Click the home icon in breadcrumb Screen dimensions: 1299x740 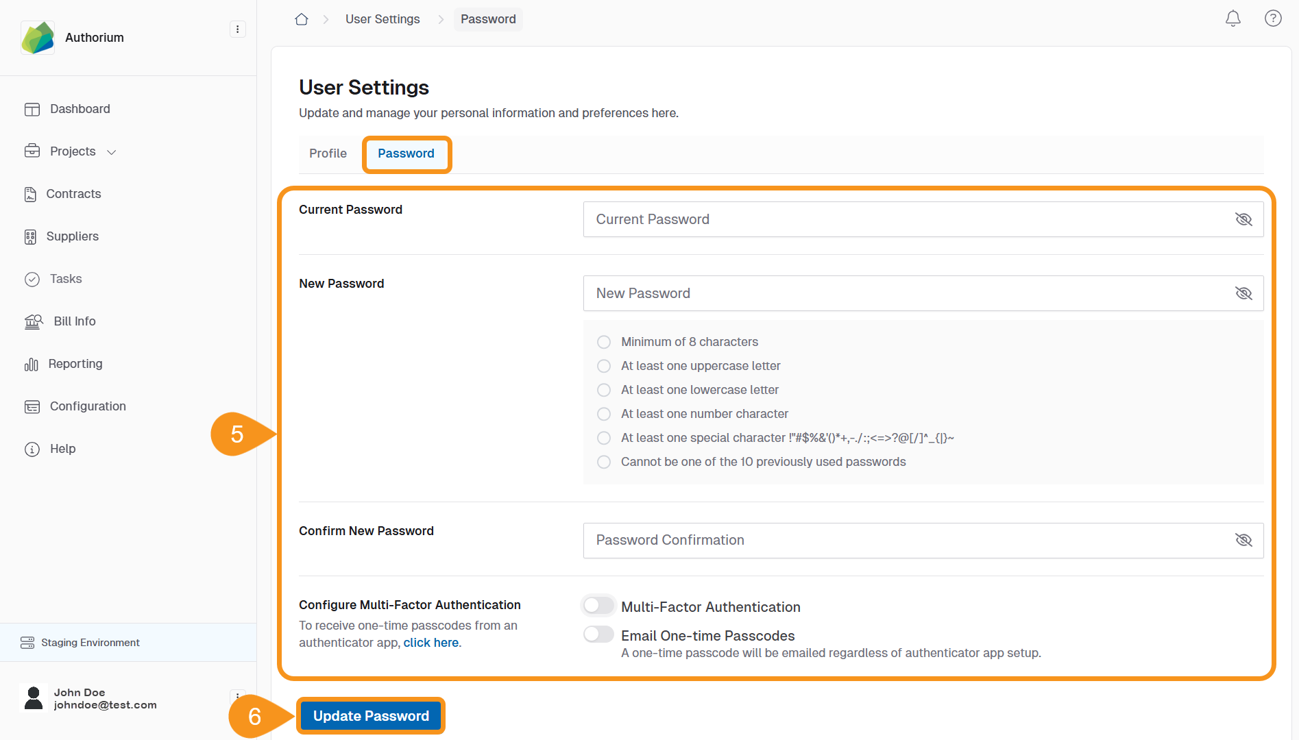302,19
